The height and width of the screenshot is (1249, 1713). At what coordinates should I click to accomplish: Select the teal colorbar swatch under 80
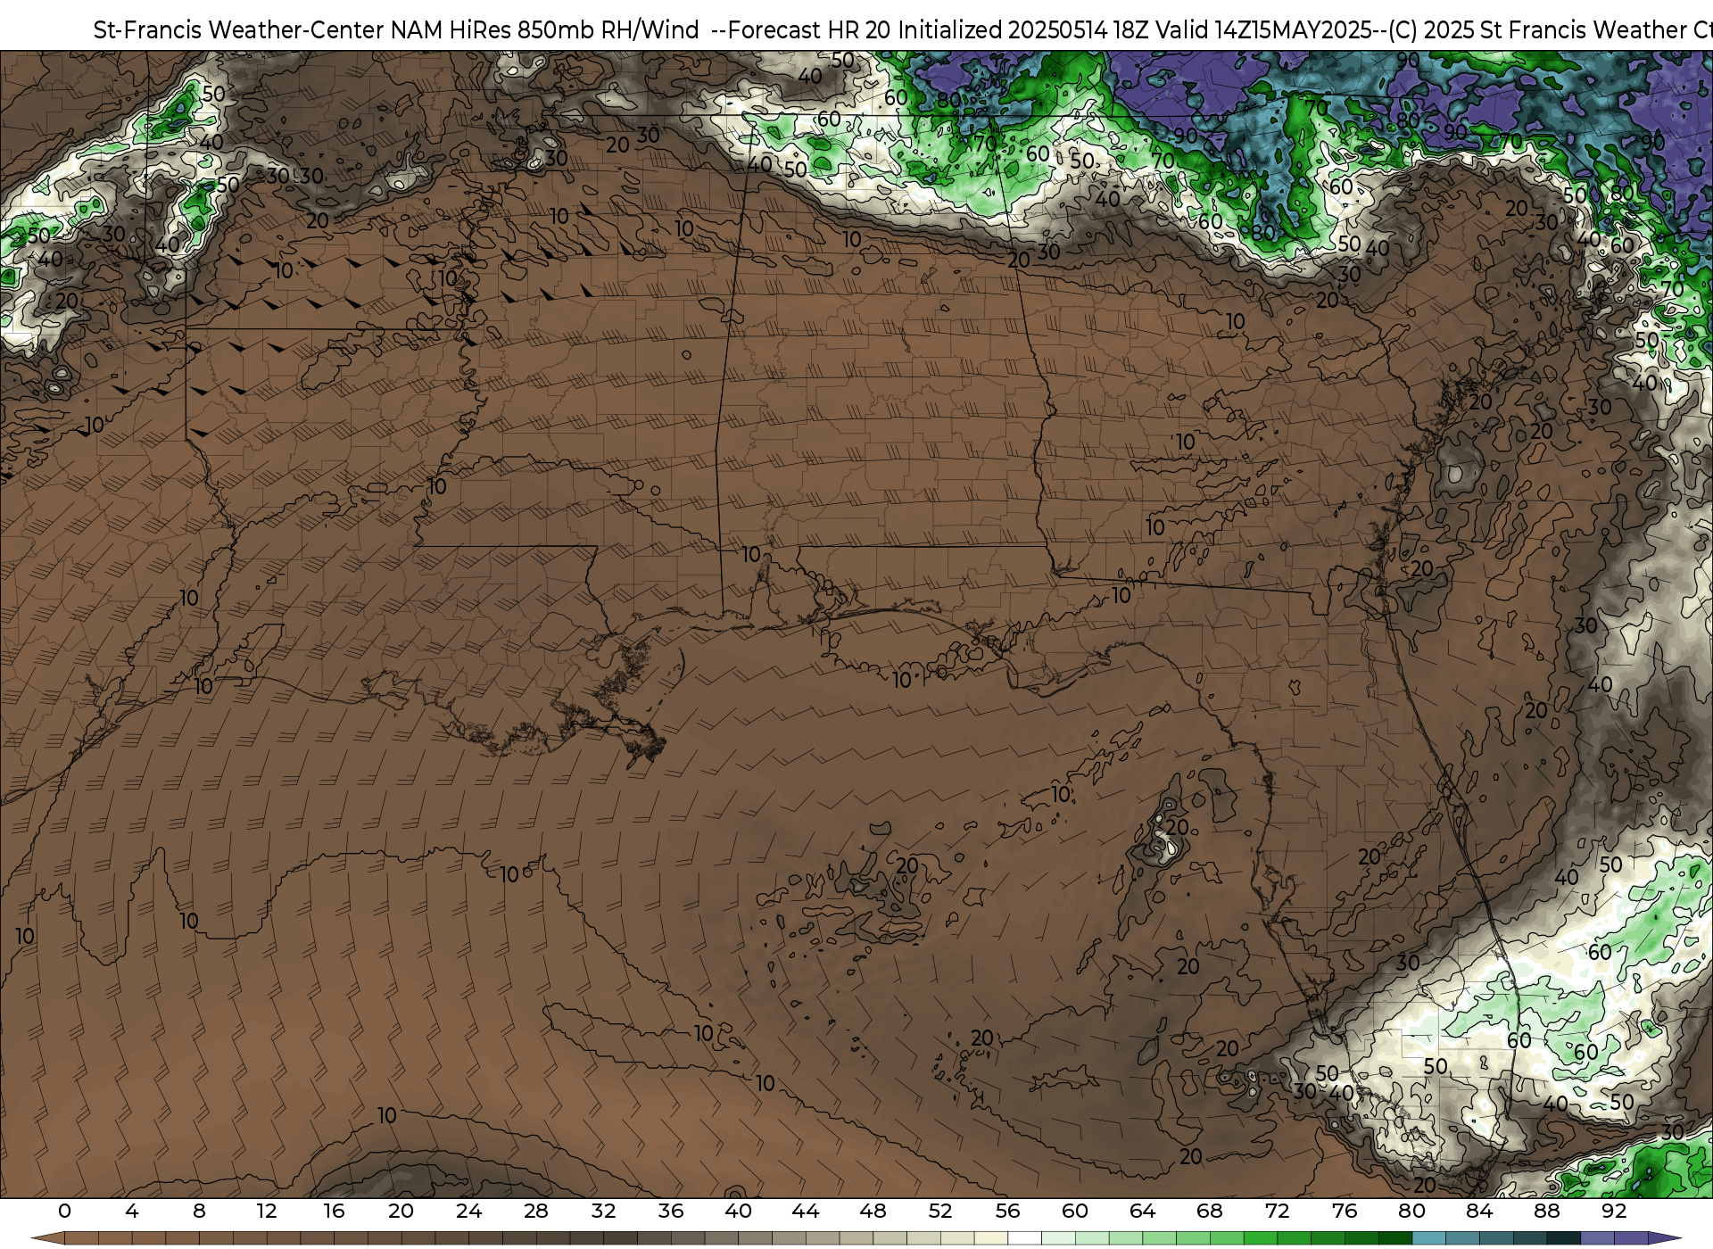(x=1428, y=1238)
